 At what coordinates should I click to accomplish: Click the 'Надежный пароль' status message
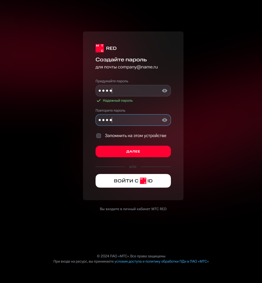(x=118, y=101)
